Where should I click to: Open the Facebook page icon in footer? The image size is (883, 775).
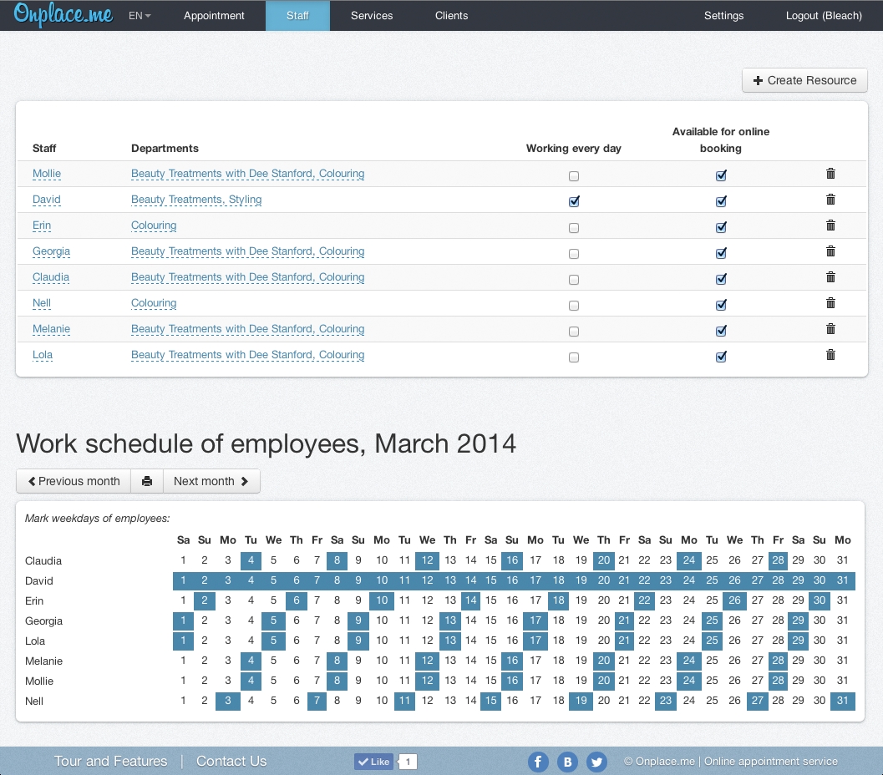pyautogui.click(x=538, y=762)
